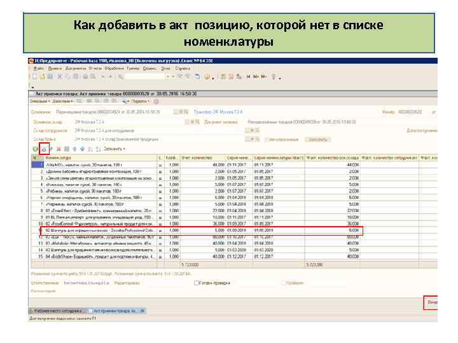Click the M+ button in main toolbar
Viewport: 458px width, 343px height.
(256, 77)
